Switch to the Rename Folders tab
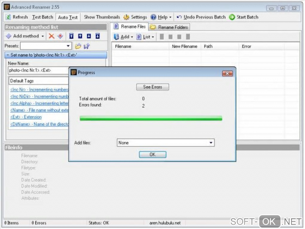Image resolution: width=305 pixels, height=229 pixels. [170, 27]
